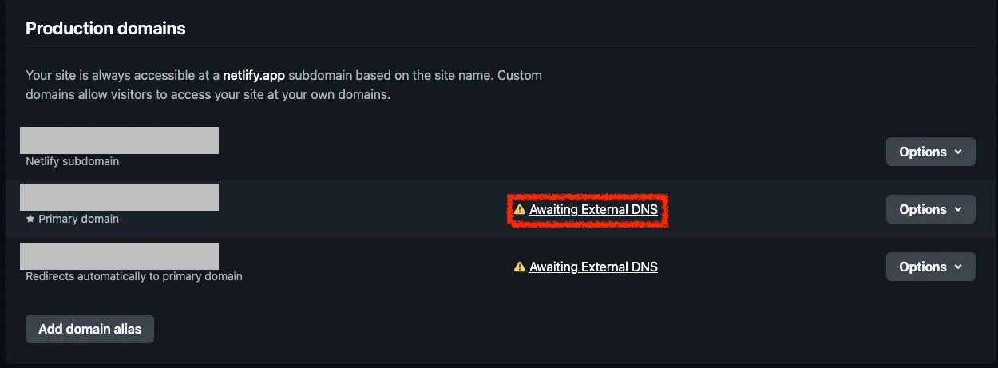Image resolution: width=998 pixels, height=368 pixels.
Task: Show Options for the auto-redirecting domain
Action: click(x=930, y=267)
